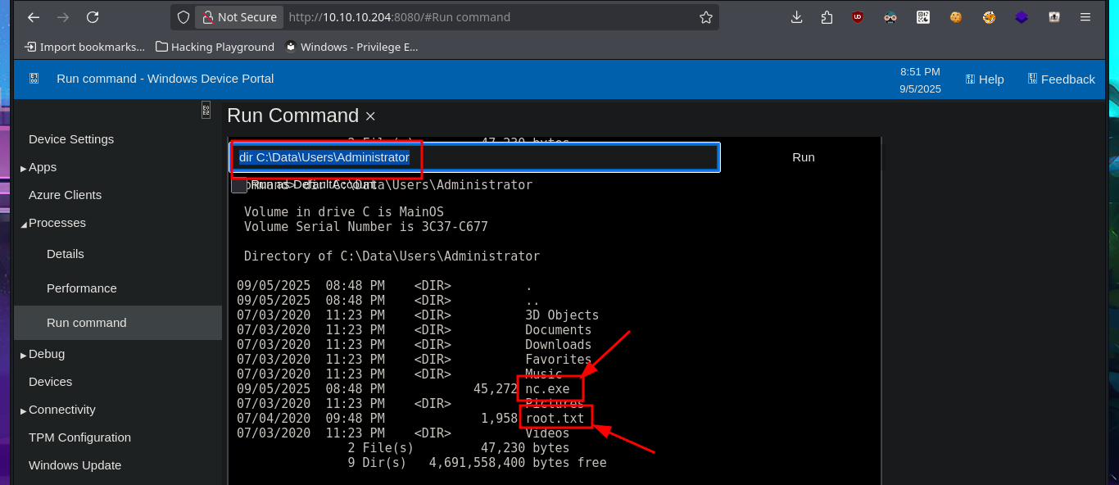Reload the page with the browser refresh icon
The height and width of the screenshot is (485, 1119).
coord(93,17)
